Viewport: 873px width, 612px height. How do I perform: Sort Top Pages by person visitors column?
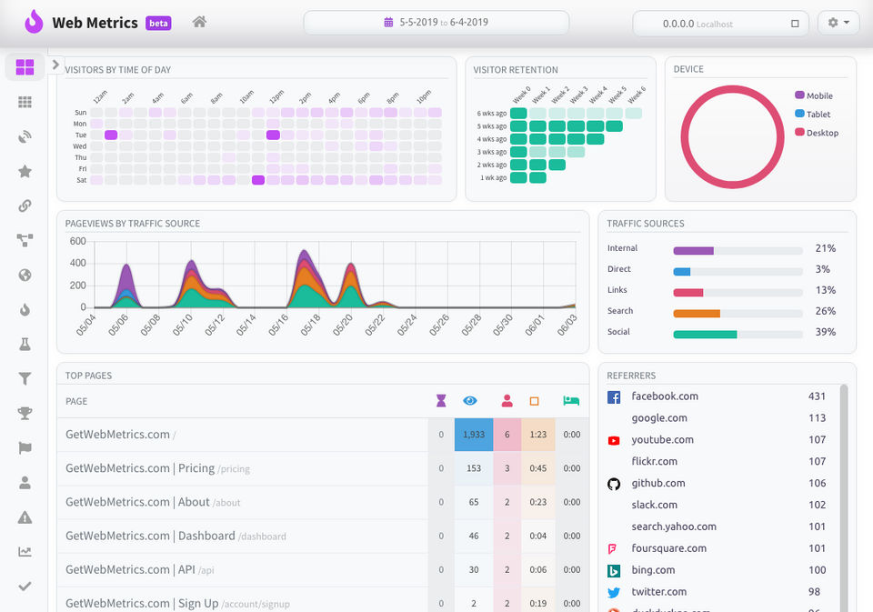507,401
